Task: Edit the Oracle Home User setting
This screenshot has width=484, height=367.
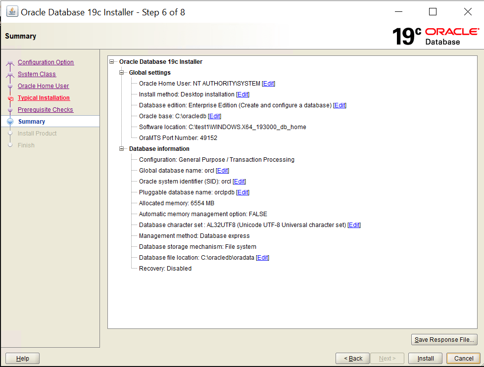Action: pos(269,84)
